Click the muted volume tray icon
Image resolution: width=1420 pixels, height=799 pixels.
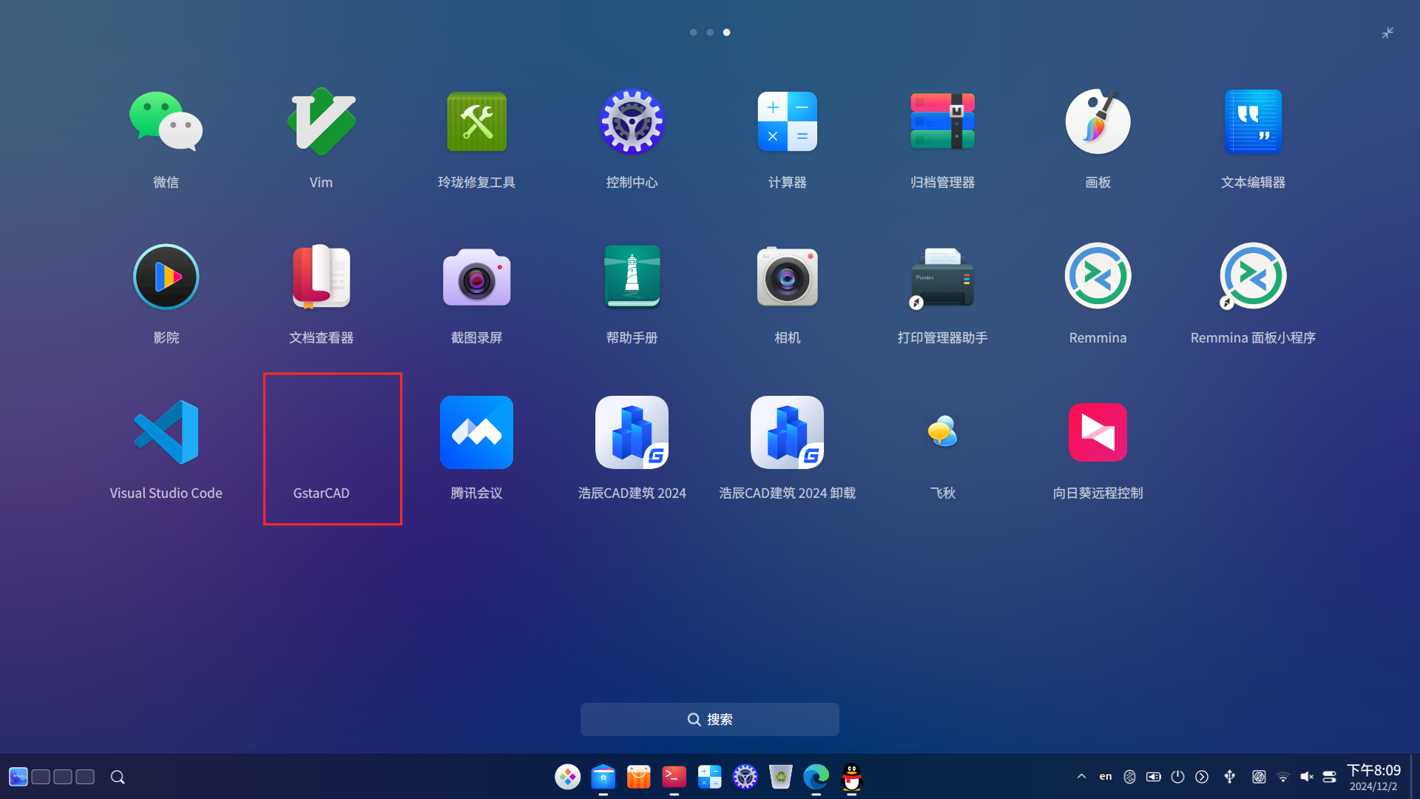(x=1307, y=777)
